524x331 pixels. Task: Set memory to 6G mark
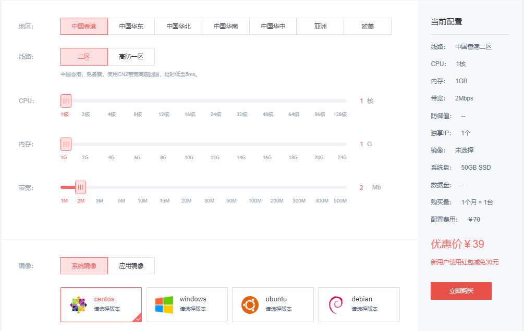coord(137,158)
